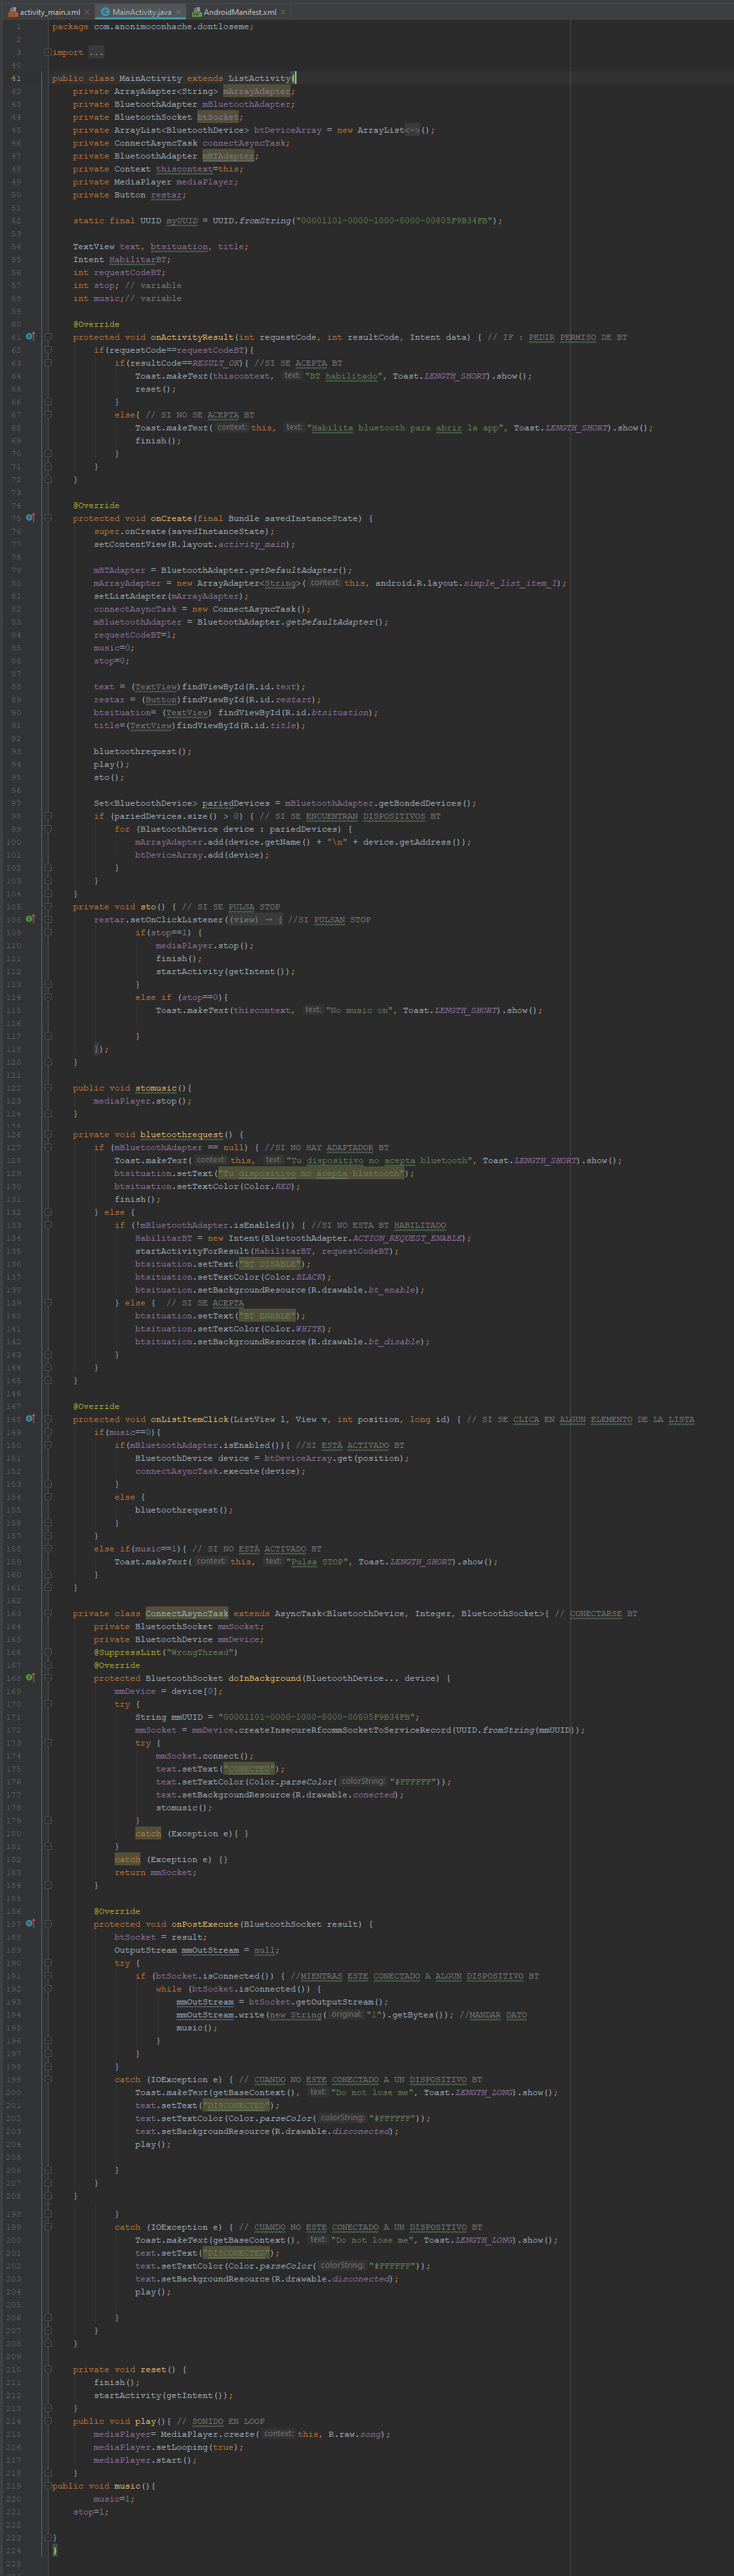The image size is (734, 2576).
Task: Click override gutter icon beside onCreate
Action: pyautogui.click(x=30, y=518)
